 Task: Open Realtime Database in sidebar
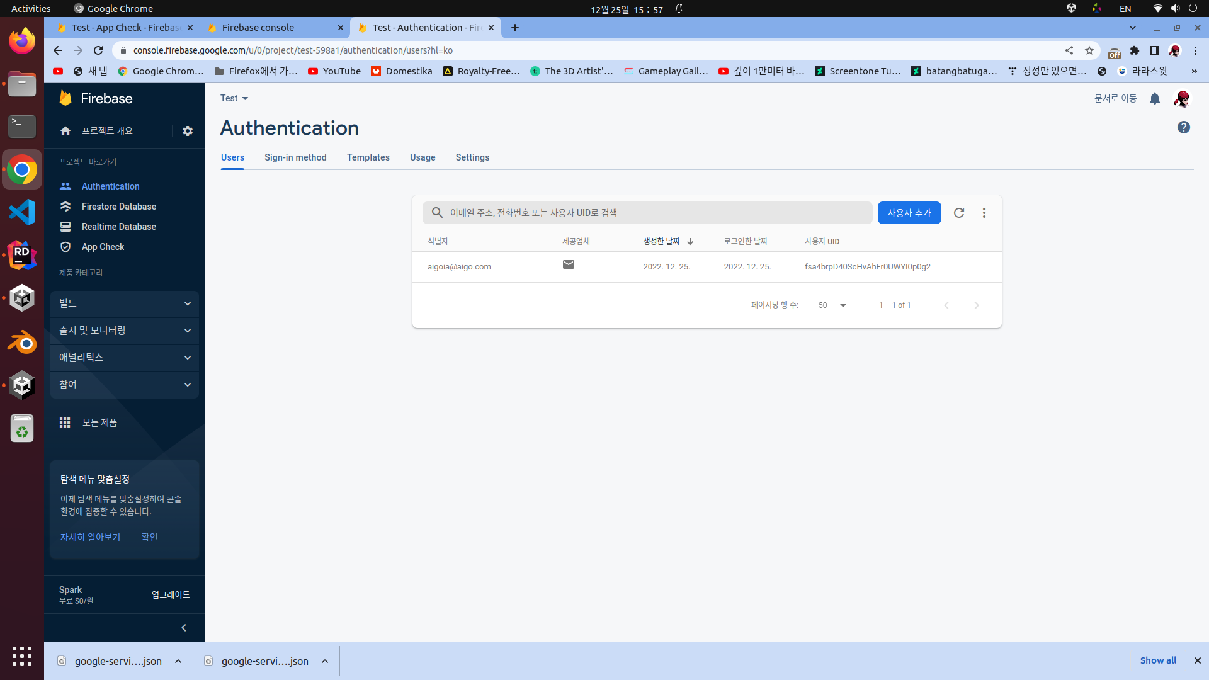pos(118,227)
